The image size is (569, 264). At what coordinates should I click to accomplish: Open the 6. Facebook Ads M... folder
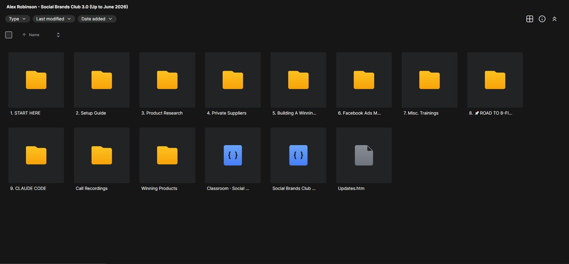[x=364, y=80]
